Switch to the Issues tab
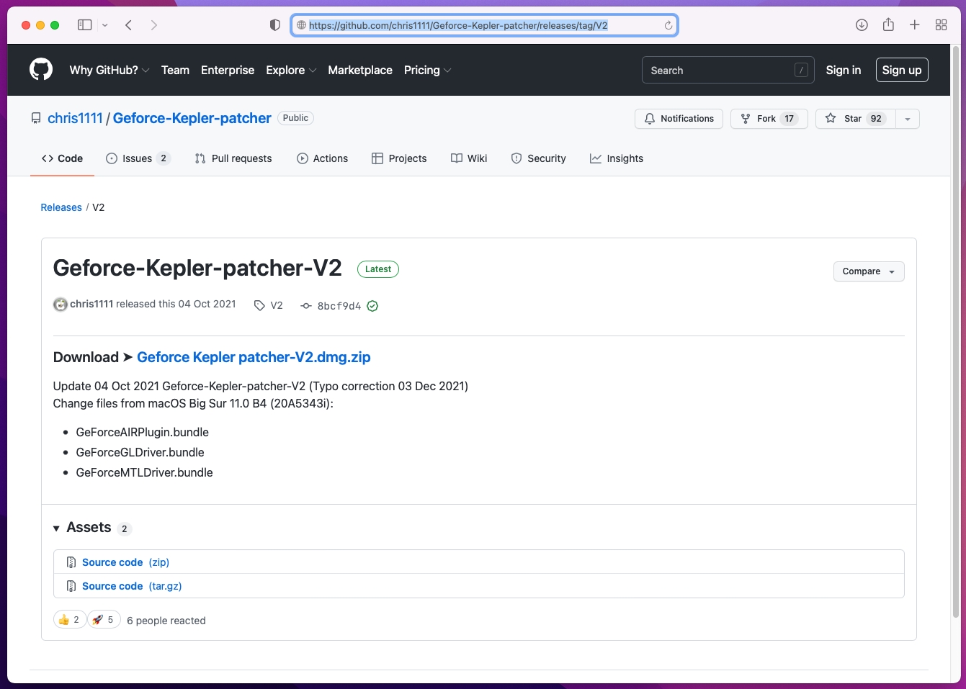The height and width of the screenshot is (689, 966). pos(138,158)
